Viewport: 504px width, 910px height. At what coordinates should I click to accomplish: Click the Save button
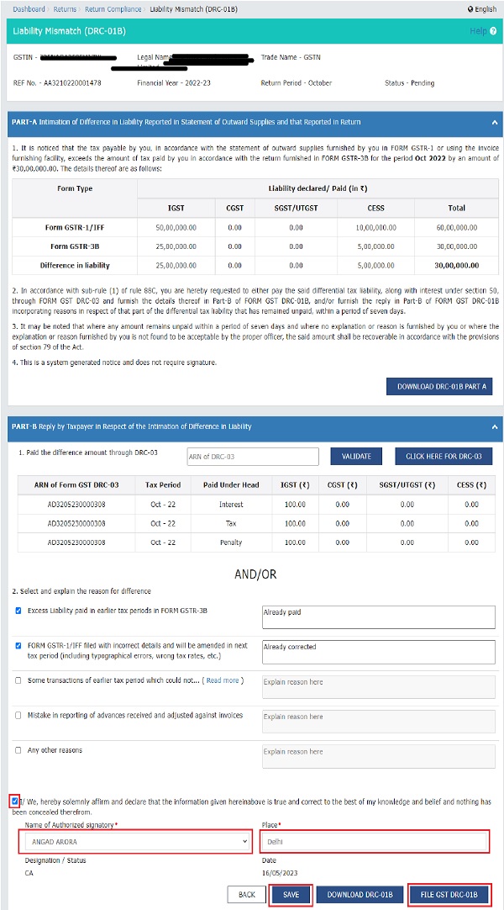point(291,894)
